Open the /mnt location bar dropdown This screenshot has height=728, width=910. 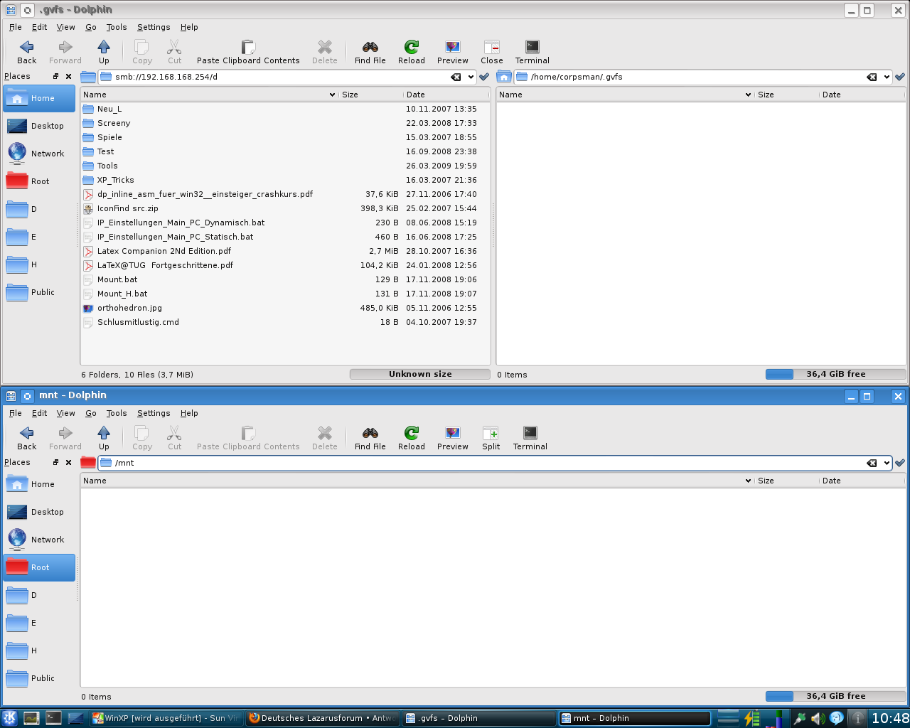pyautogui.click(x=887, y=463)
